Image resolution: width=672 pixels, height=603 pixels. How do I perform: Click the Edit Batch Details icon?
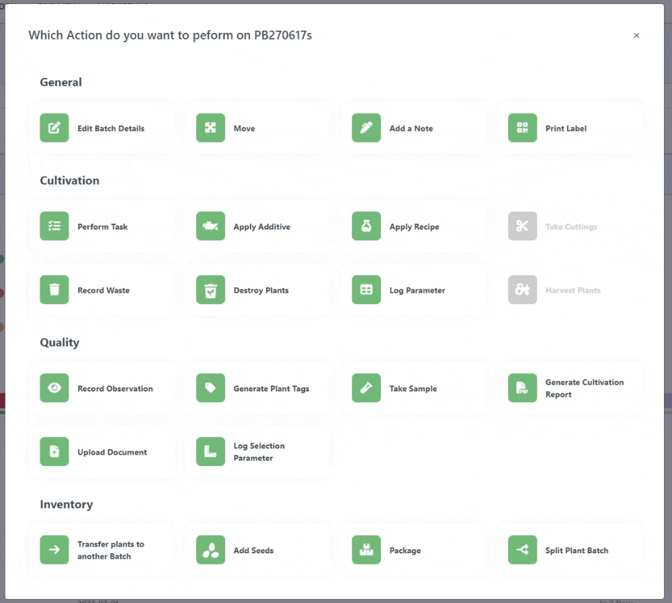54,128
